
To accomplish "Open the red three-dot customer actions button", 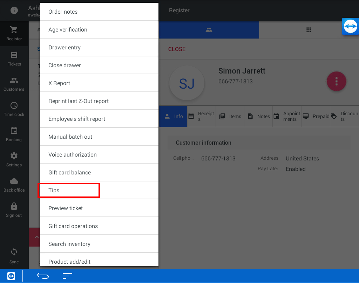I will click(336, 81).
